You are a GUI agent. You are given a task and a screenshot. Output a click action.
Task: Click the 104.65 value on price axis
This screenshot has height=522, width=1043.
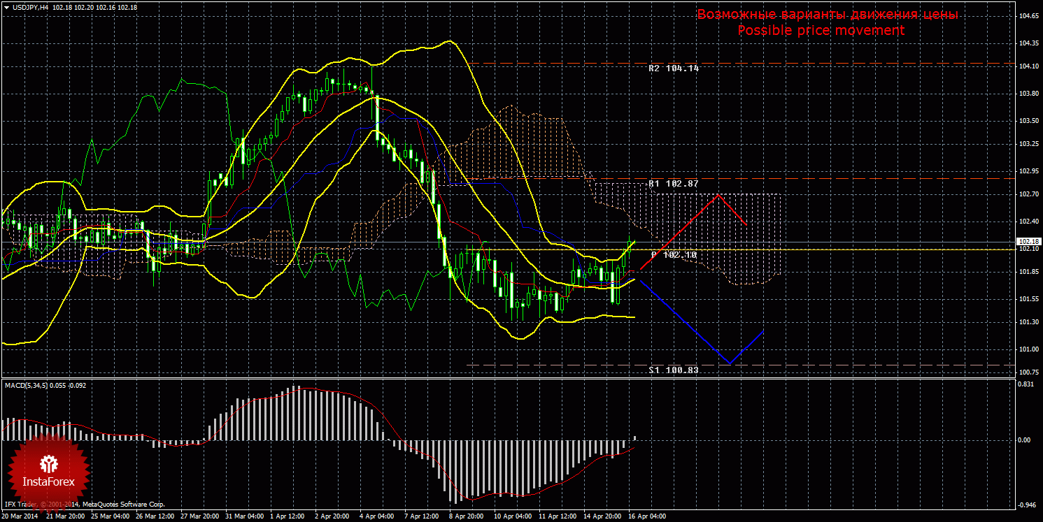(1028, 15)
